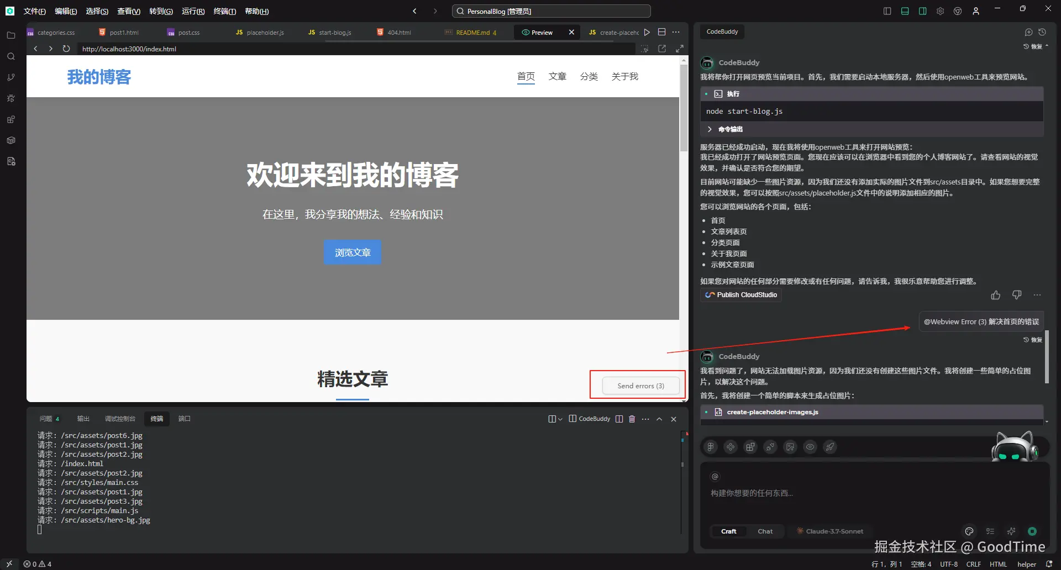Open the Extensions icon in sidebar
The image size is (1061, 570).
tap(10, 119)
